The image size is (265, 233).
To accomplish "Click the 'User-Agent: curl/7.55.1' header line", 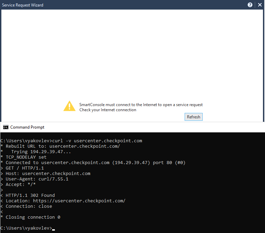I will (x=37, y=179).
